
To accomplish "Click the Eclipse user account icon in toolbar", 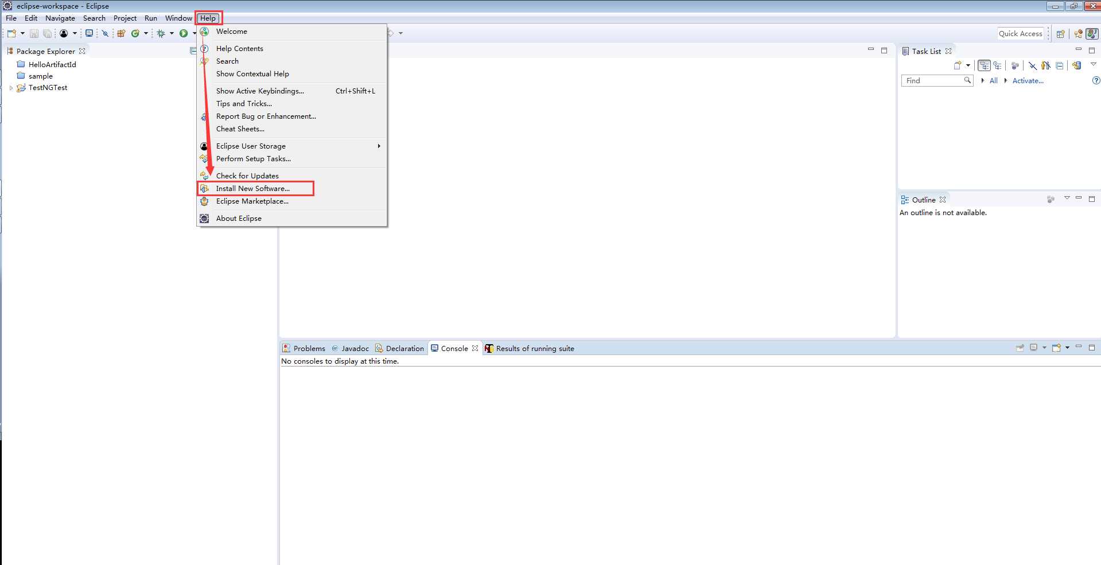I will tap(64, 33).
